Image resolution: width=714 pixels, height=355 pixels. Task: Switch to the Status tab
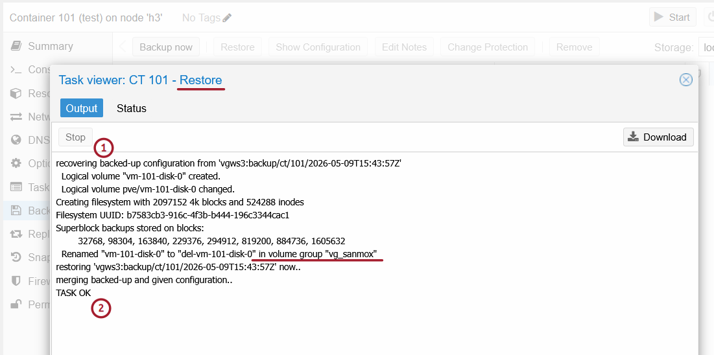(131, 108)
